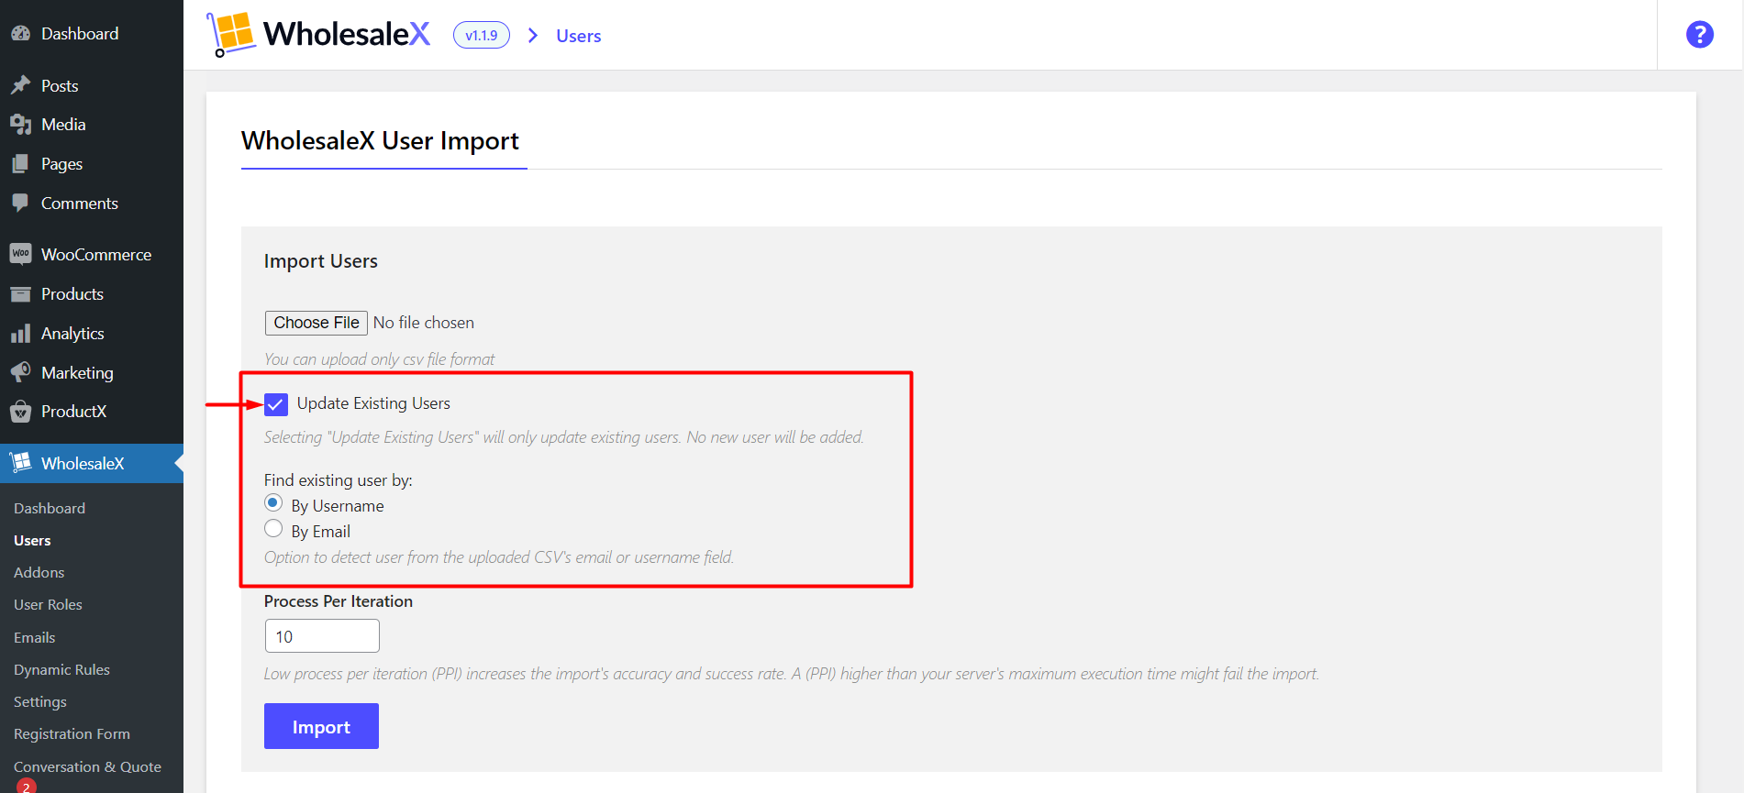Click the WooCommerce logo icon
This screenshot has width=1744, height=793.
(x=20, y=254)
